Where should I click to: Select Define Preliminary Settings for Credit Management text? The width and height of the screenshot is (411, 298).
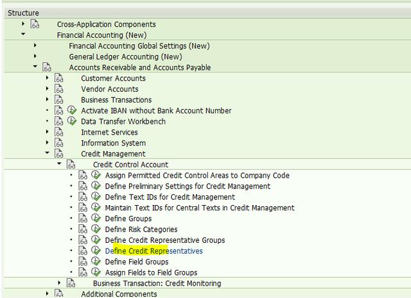(188, 186)
